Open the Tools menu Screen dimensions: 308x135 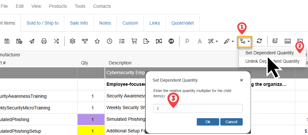coord(80,6)
